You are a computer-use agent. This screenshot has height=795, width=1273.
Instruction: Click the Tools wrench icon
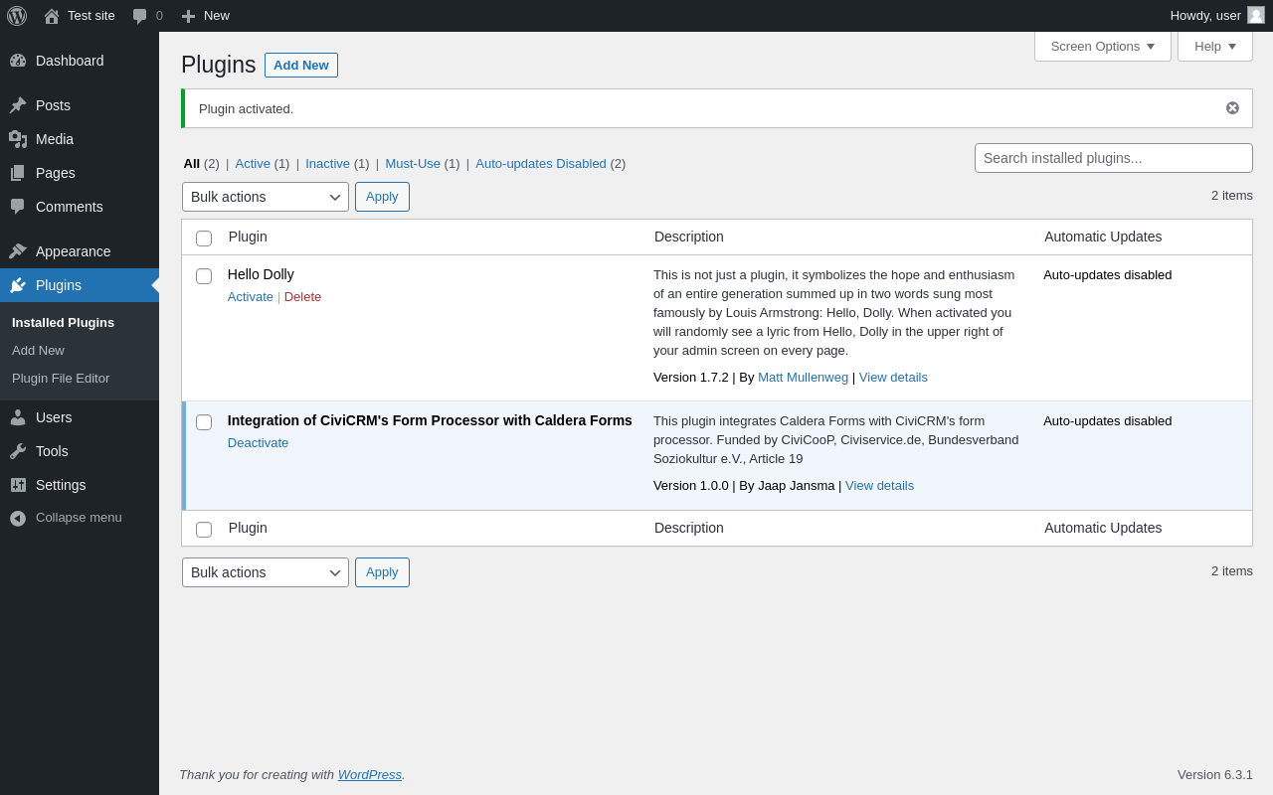click(18, 451)
